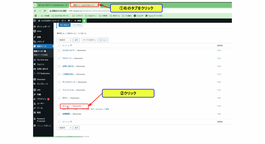This screenshot has width=265, height=144.
Task: Open the コメント speech bubble sidebar icon
Action: (x=35, y=64)
